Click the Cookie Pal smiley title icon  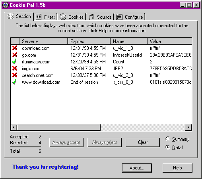point(6,5)
